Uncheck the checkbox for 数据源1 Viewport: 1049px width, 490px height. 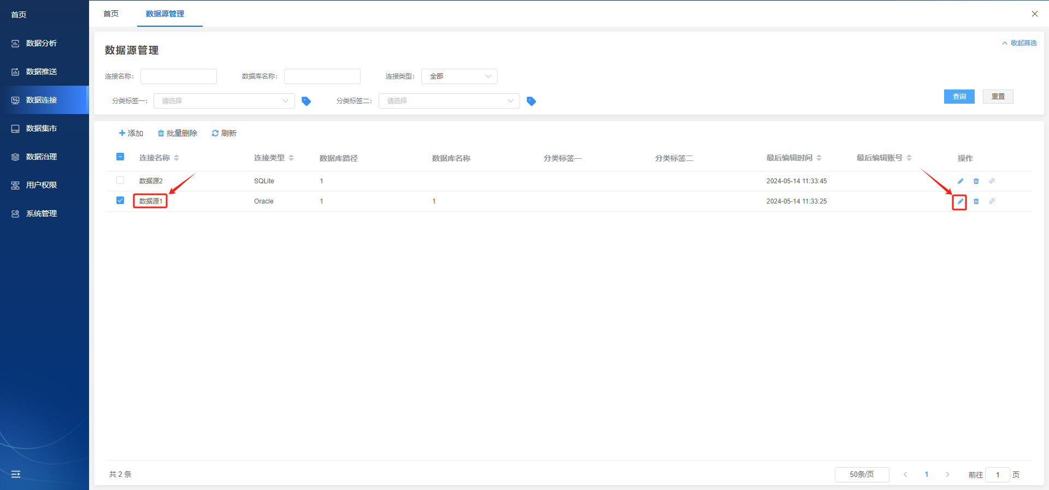click(120, 200)
